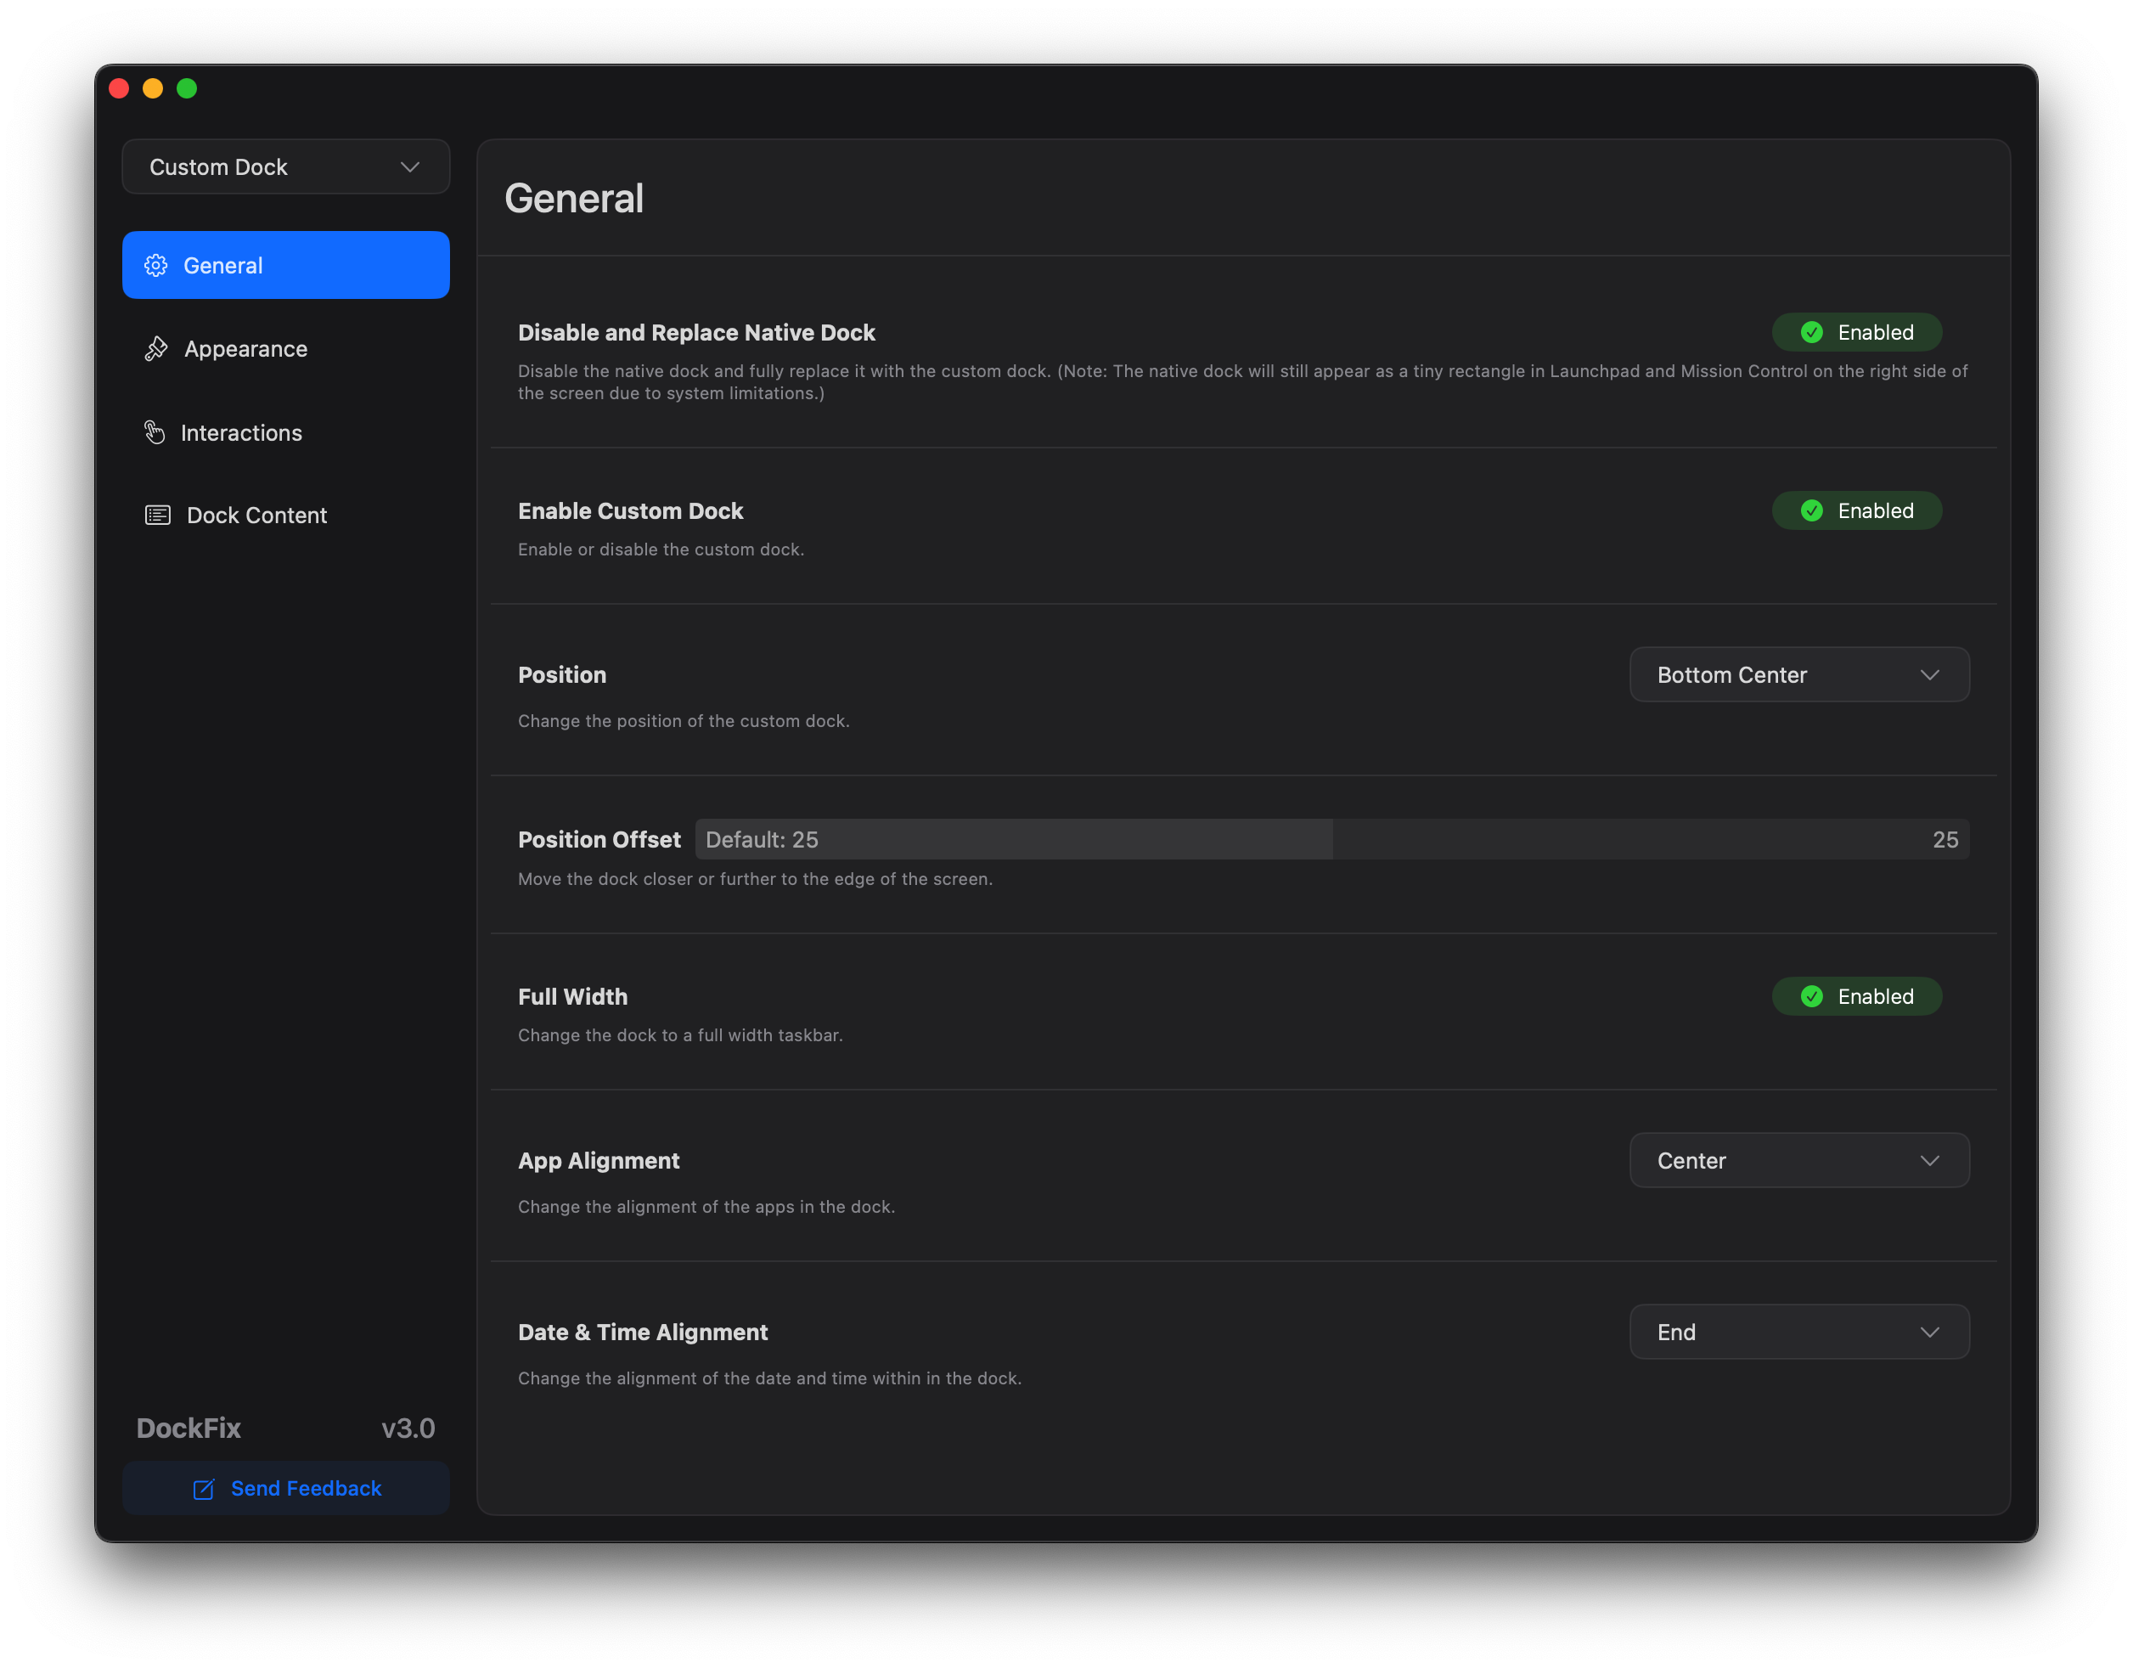The width and height of the screenshot is (2133, 1668).
Task: Minimize the window with yellow button
Action: pyautogui.click(x=154, y=89)
